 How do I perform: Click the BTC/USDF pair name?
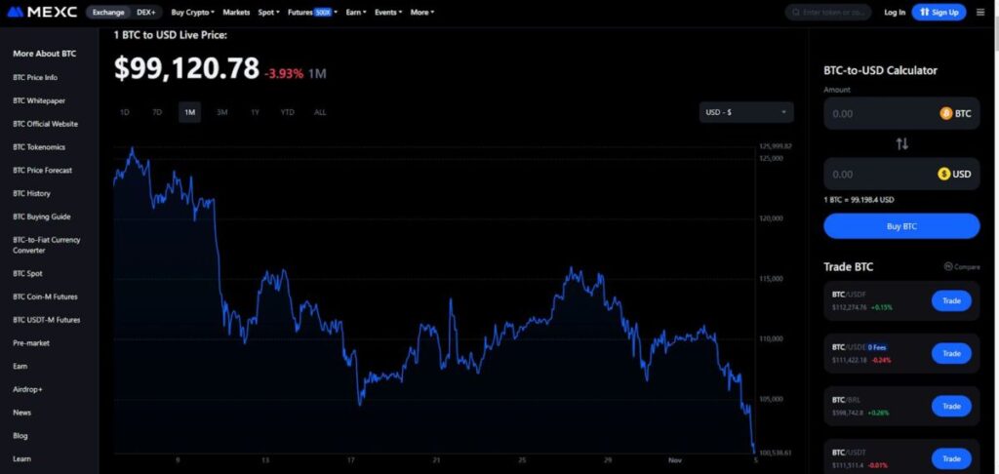pos(849,295)
